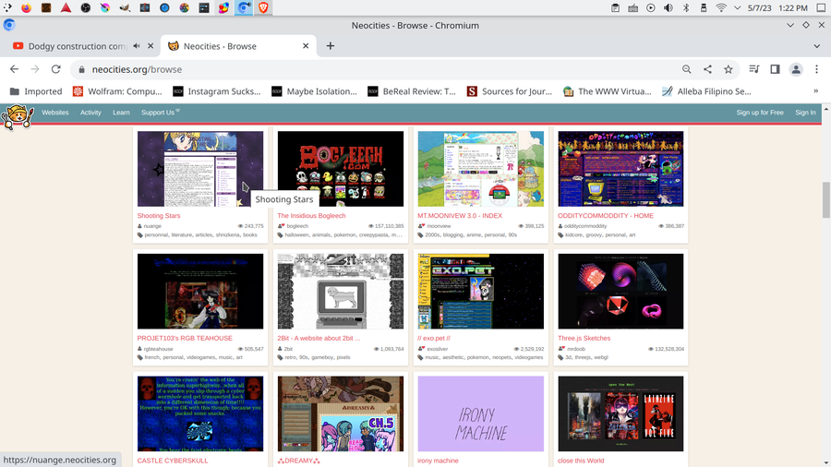Open the Chromium three-dot menu
831x467 pixels.
coord(815,69)
